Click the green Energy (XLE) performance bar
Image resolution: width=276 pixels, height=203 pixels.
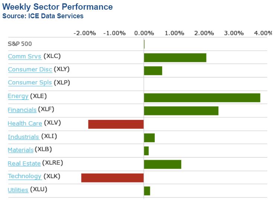[x=202, y=98]
